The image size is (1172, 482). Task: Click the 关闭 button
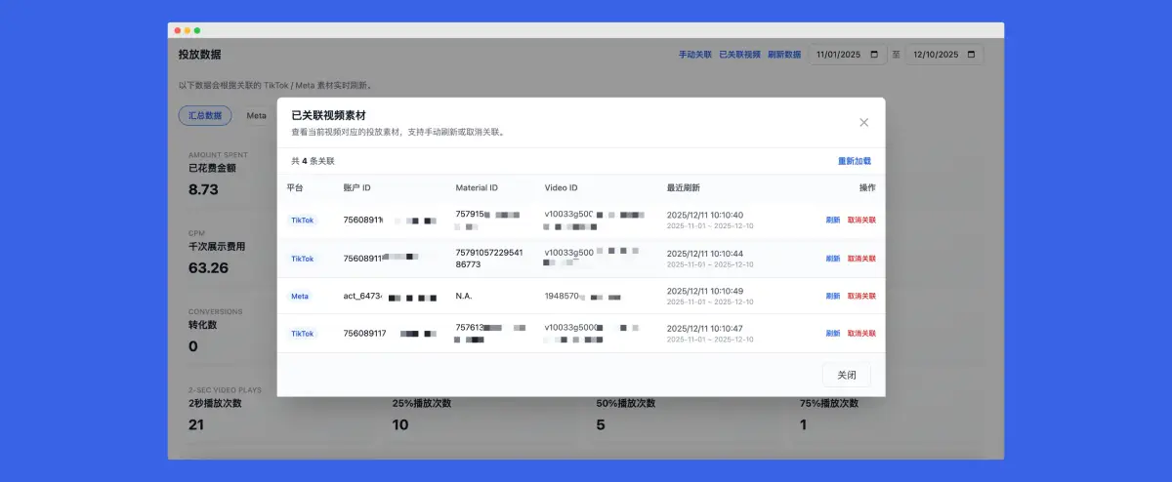pos(846,375)
